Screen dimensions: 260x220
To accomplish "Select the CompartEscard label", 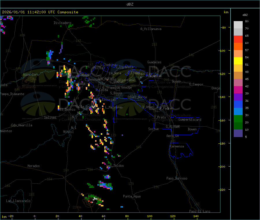I will coord(190,119).
